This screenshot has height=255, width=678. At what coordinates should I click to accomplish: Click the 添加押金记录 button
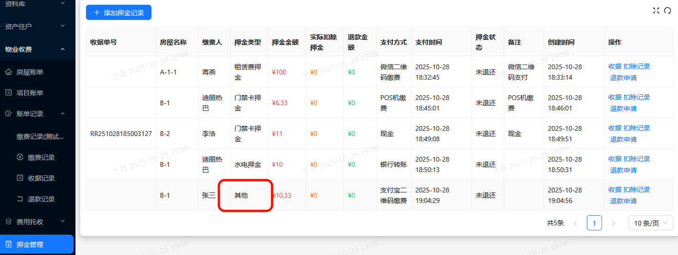click(x=119, y=13)
